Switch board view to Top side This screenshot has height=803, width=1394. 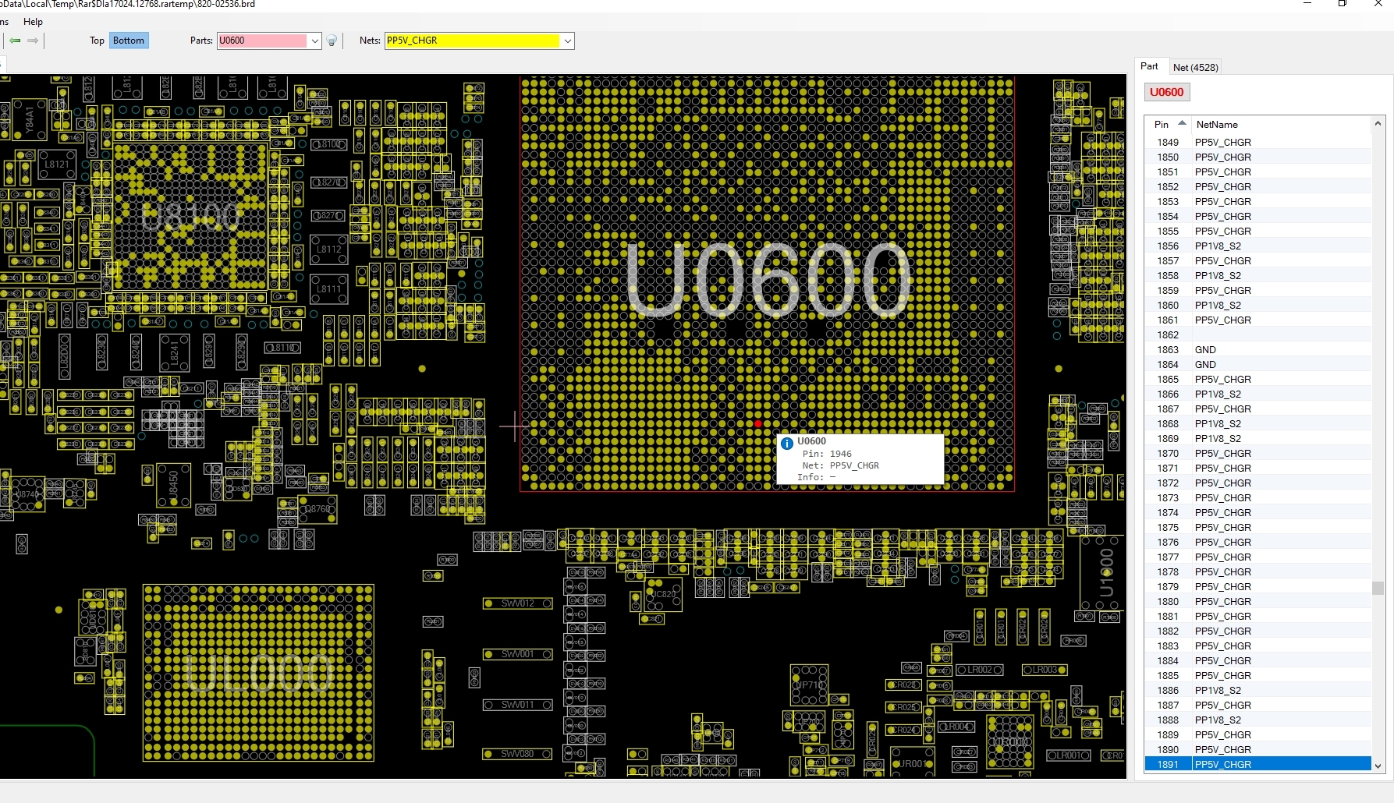click(97, 41)
